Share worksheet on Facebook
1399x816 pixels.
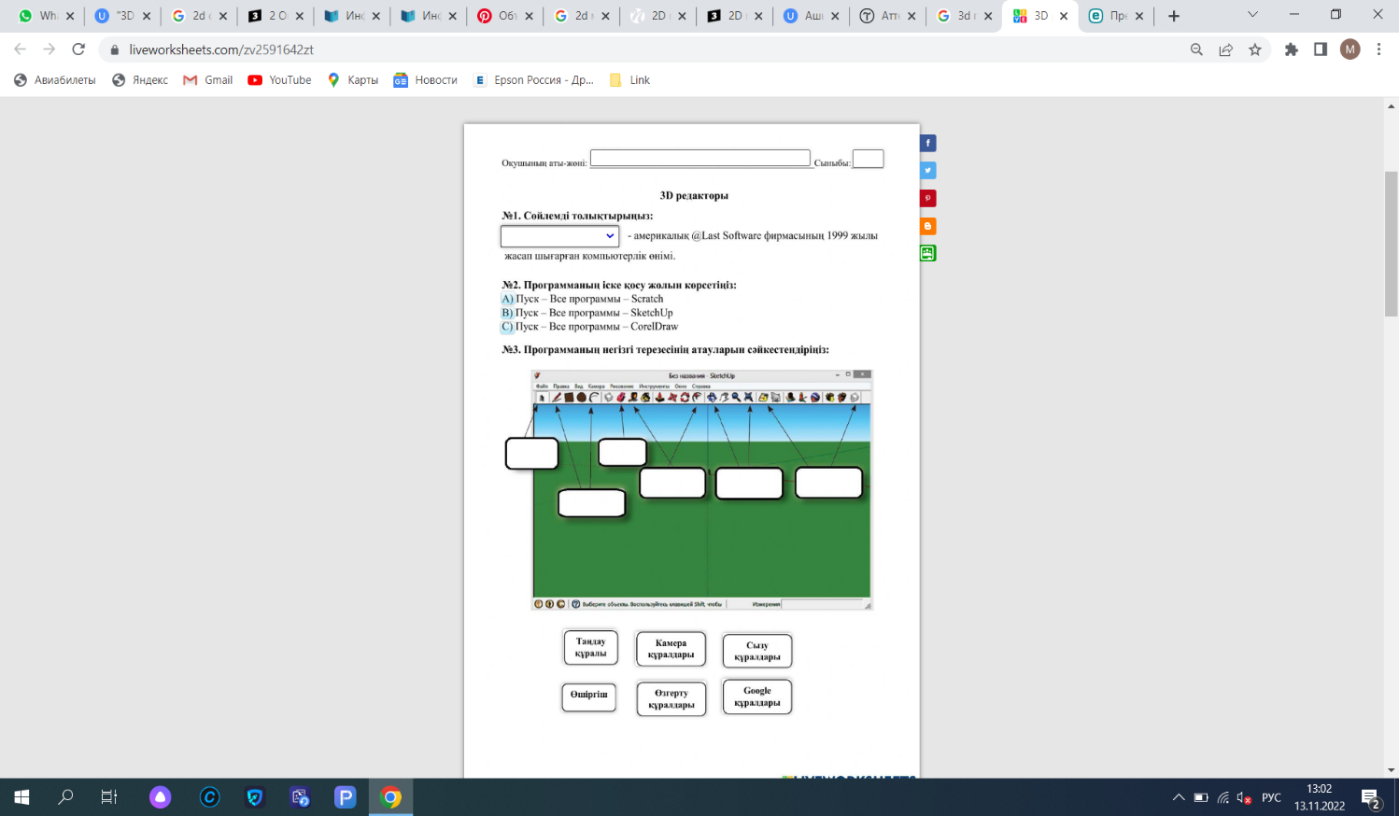pyautogui.click(x=928, y=143)
